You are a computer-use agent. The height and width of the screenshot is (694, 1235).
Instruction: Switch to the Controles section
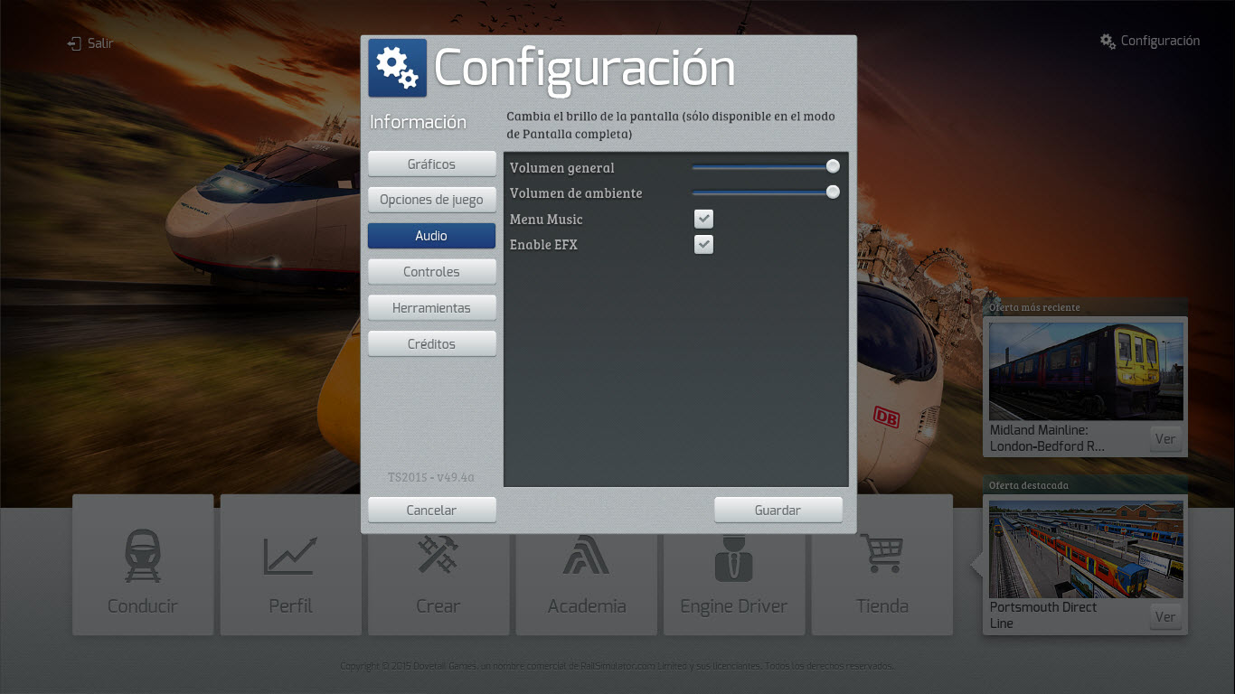pyautogui.click(x=432, y=271)
